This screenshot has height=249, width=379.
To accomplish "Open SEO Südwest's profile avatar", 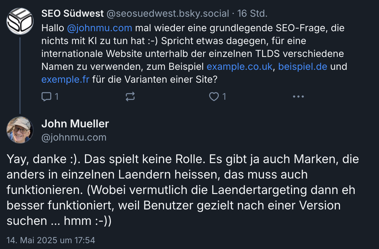I will [20, 21].
